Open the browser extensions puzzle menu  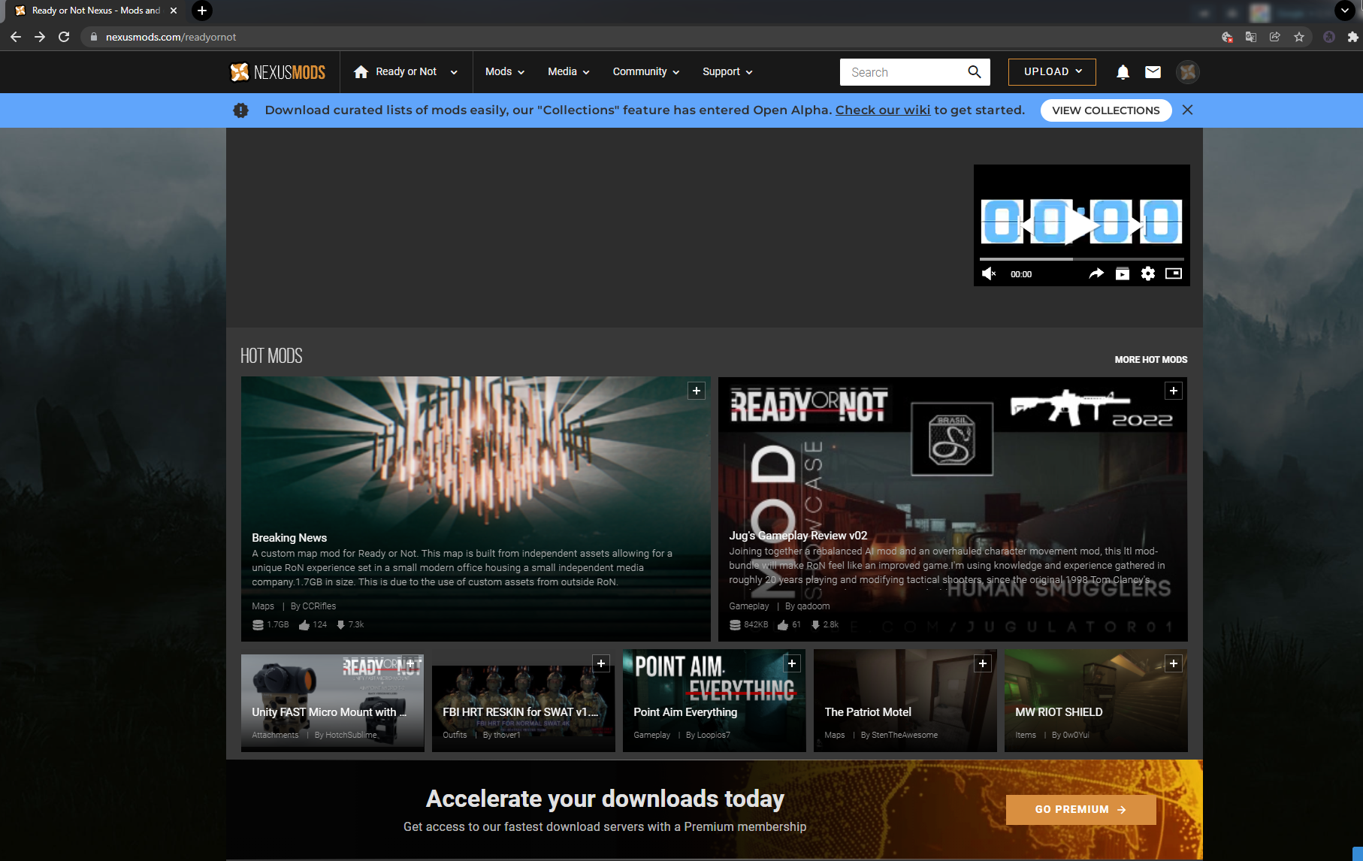[1353, 37]
